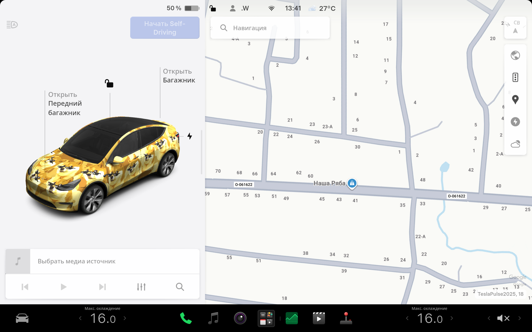Increase passenger temperature right arrow
Image resolution: width=532 pixels, height=332 pixels.
pos(452,318)
